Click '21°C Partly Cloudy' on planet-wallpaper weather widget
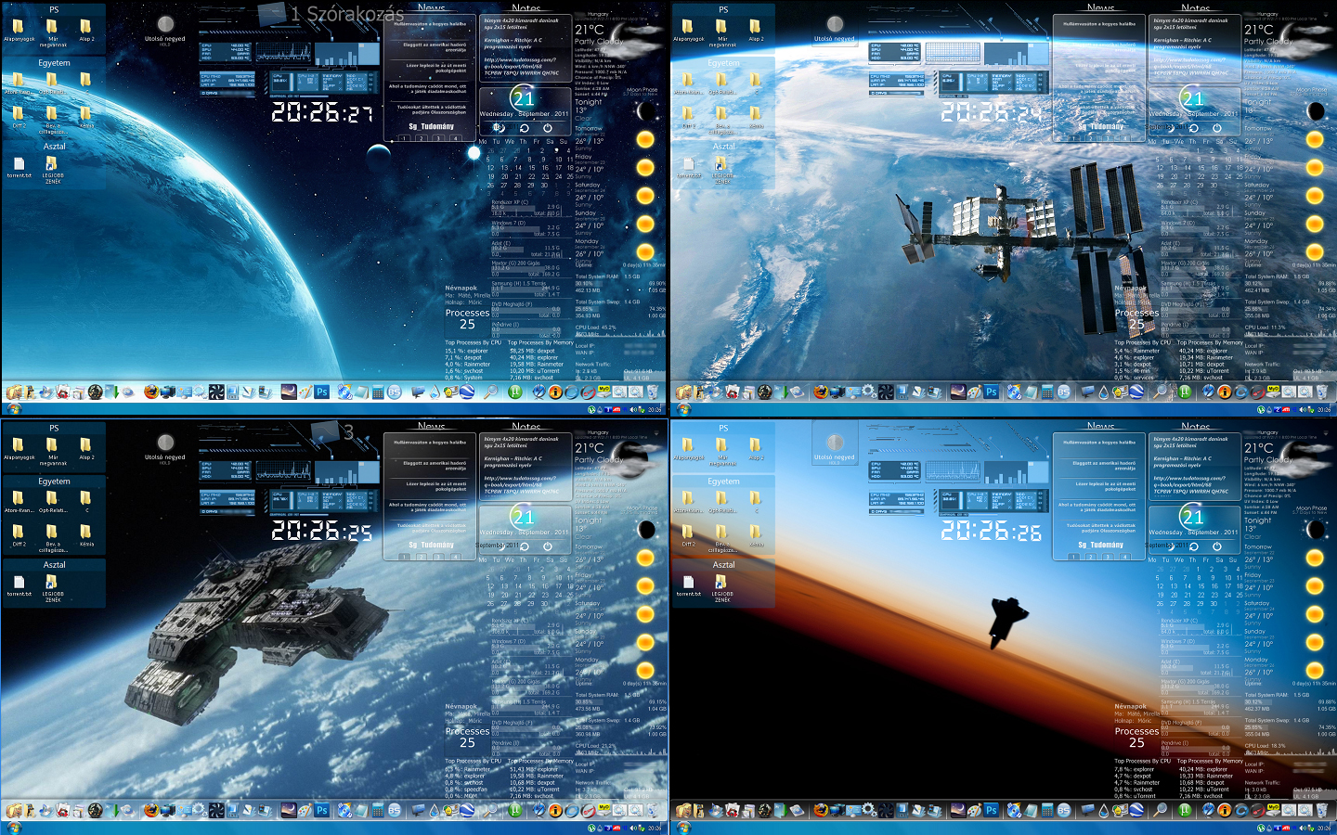This screenshot has height=835, width=1337. (599, 34)
